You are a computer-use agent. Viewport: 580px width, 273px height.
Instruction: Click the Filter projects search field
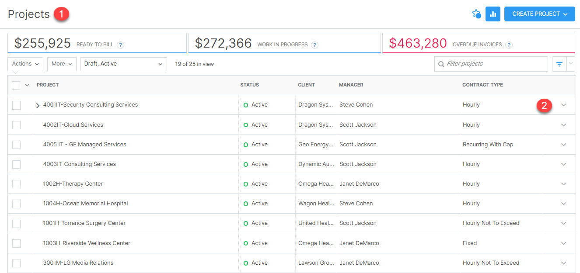pos(494,64)
